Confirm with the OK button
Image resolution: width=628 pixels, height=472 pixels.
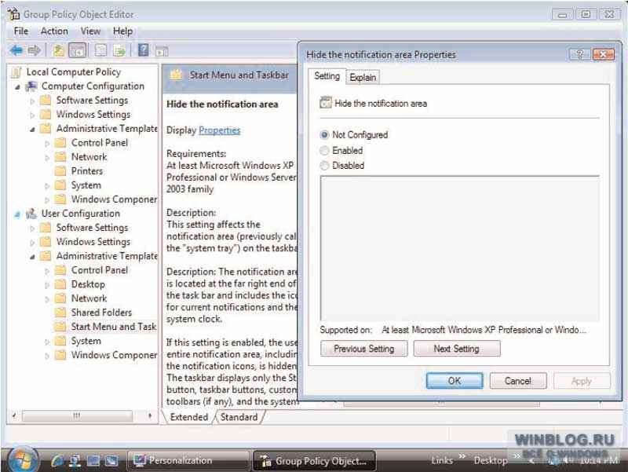455,381
